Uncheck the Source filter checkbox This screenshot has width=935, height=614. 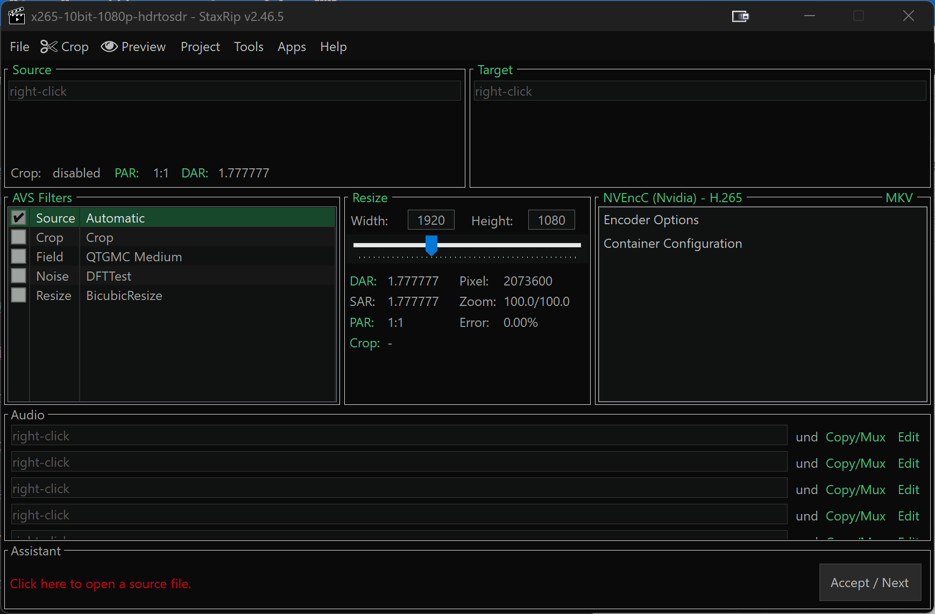(19, 218)
